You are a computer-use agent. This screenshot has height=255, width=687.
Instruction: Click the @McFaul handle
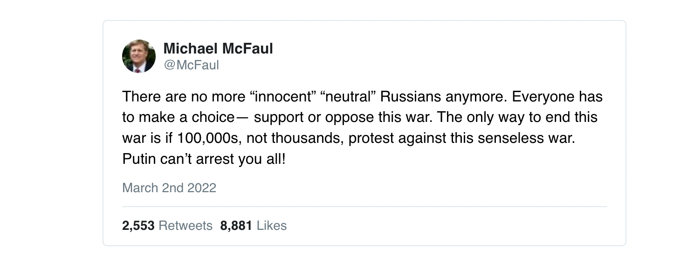[x=191, y=65]
